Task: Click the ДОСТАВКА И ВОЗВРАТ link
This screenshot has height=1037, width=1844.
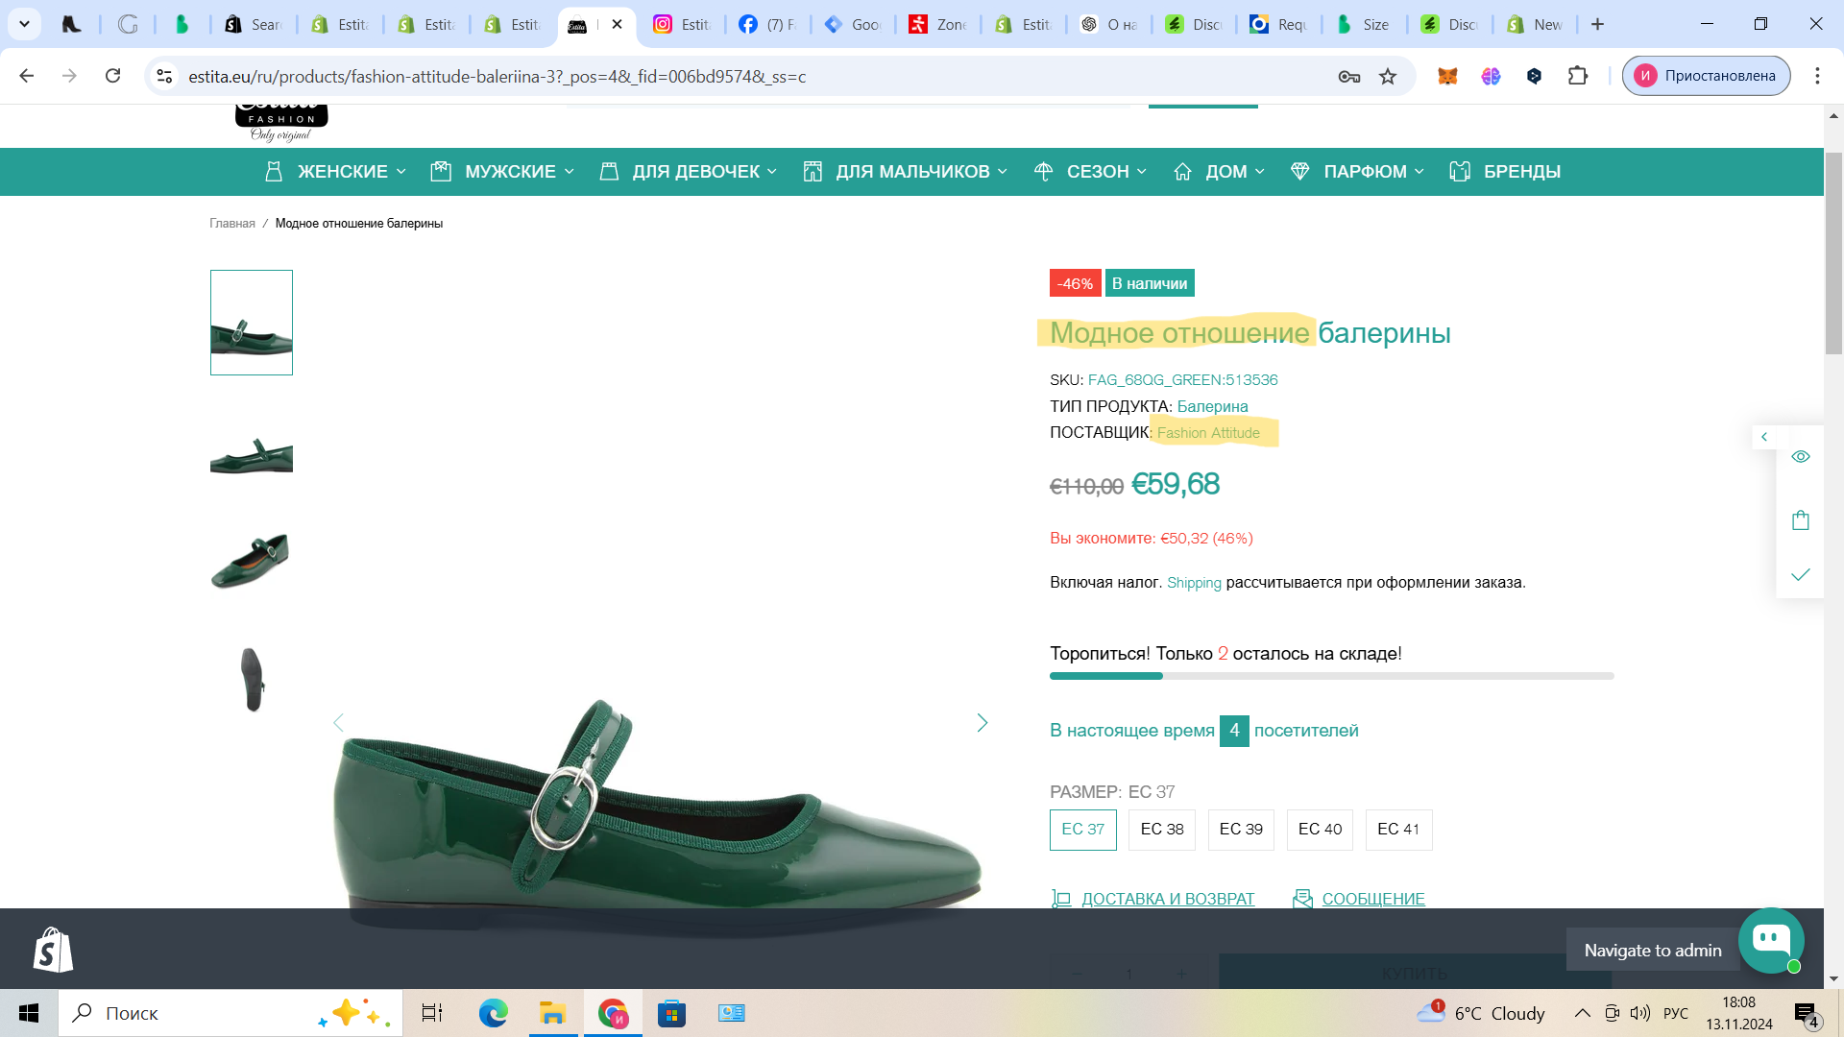Action: pyautogui.click(x=1167, y=899)
